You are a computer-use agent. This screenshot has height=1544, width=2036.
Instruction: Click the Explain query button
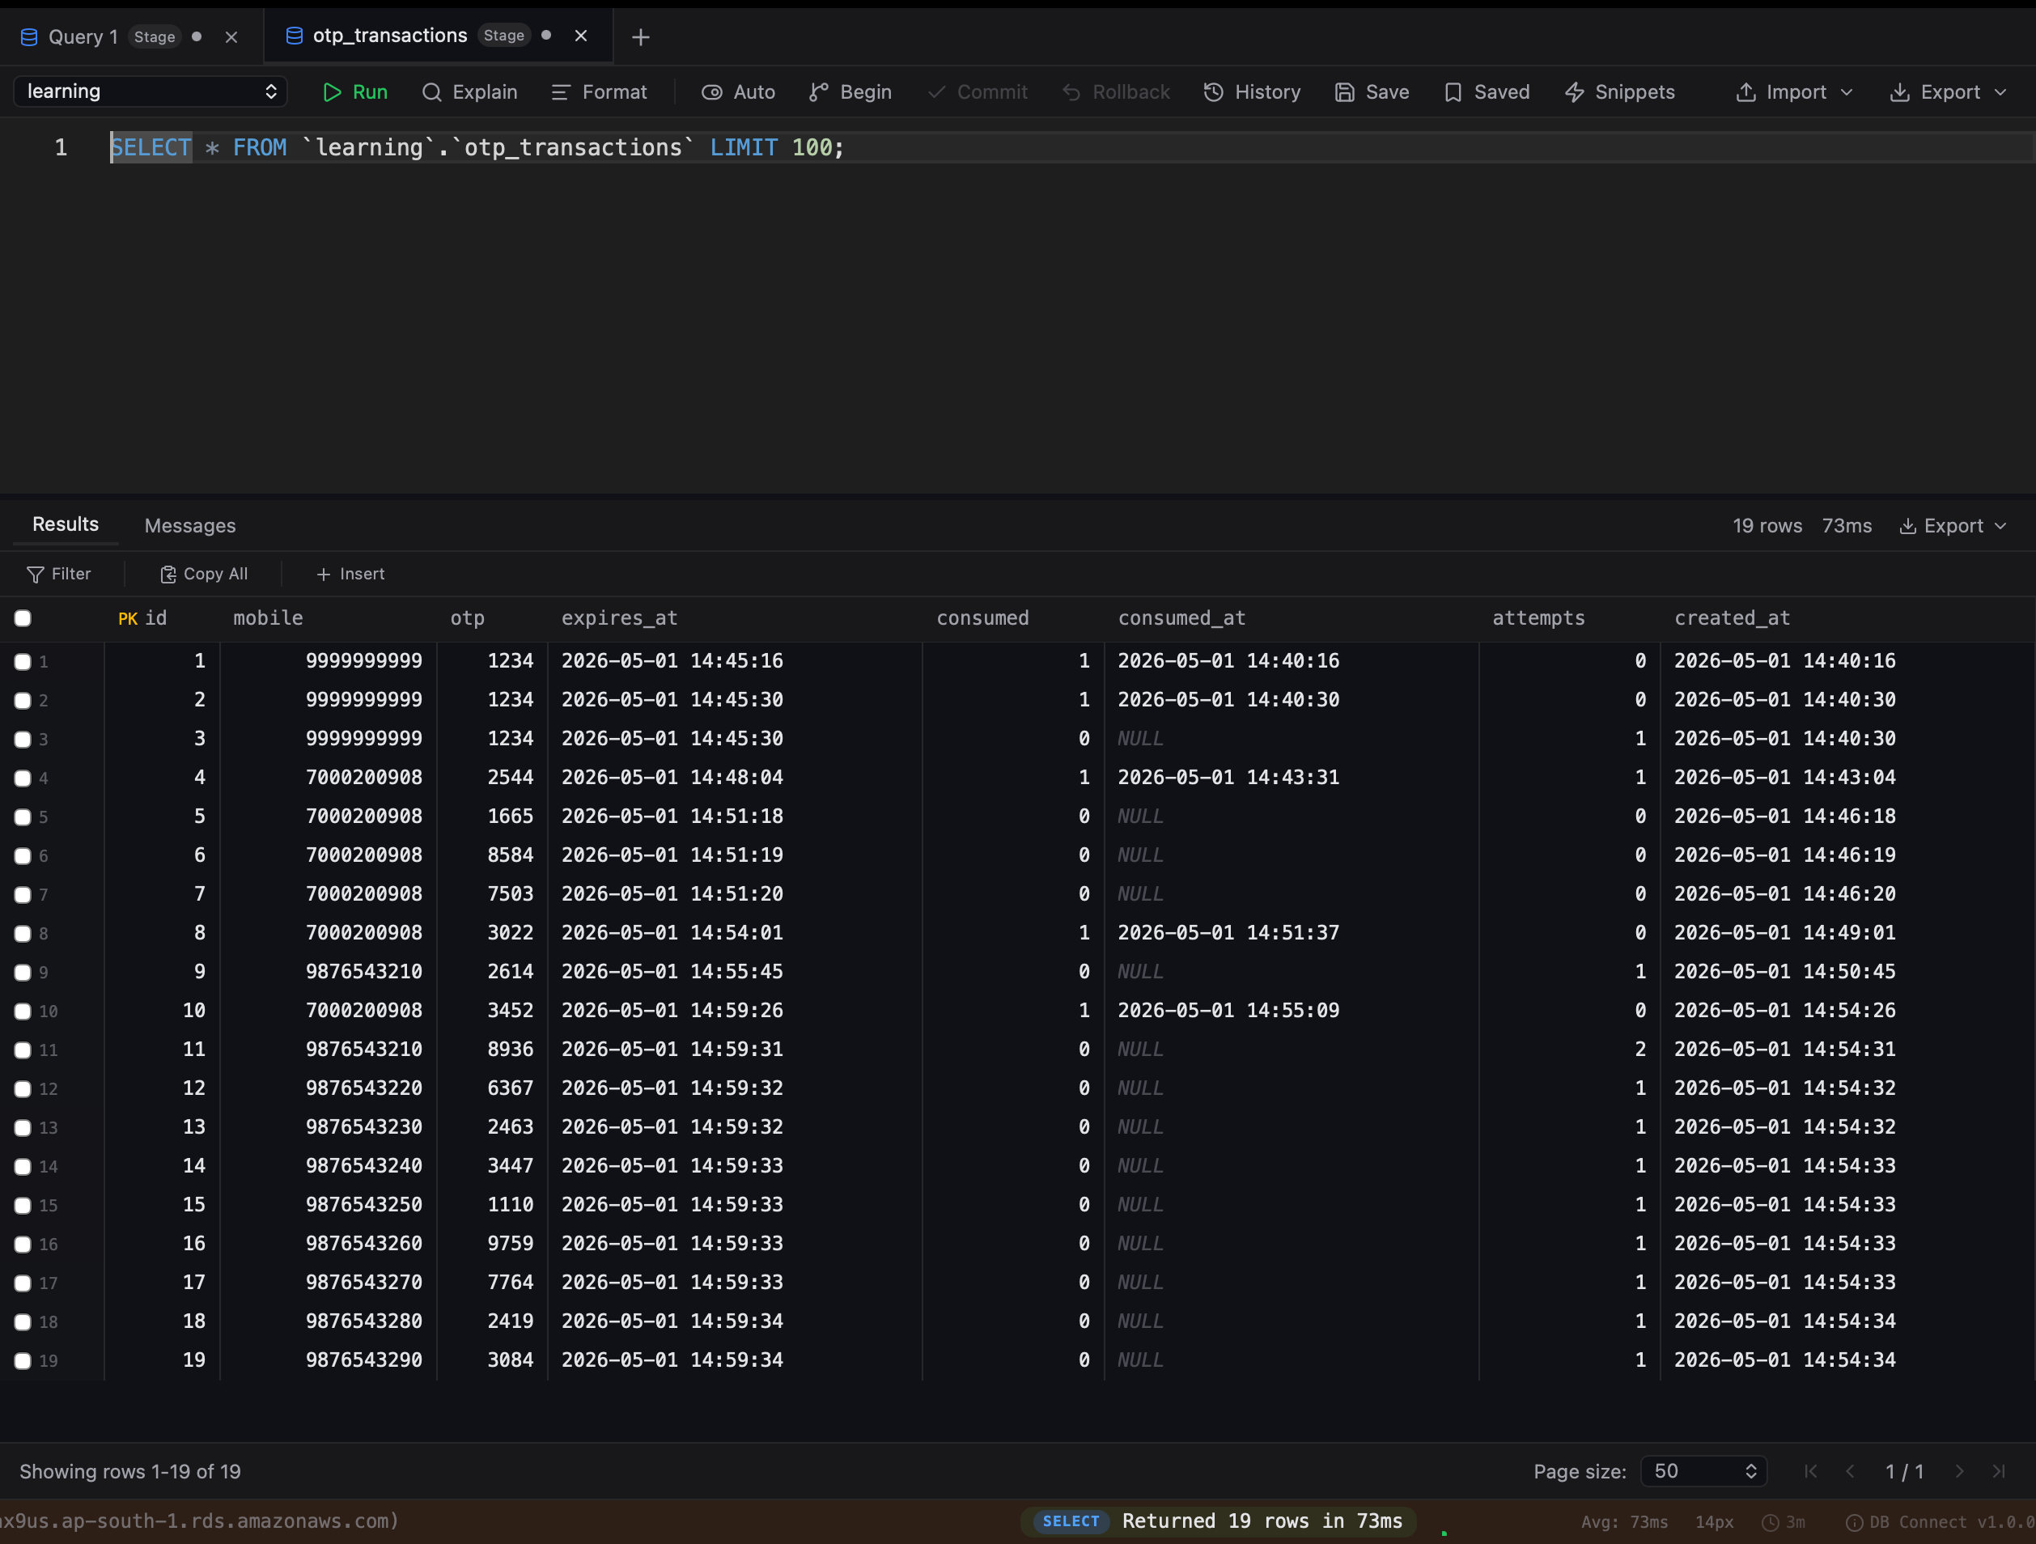coord(469,92)
